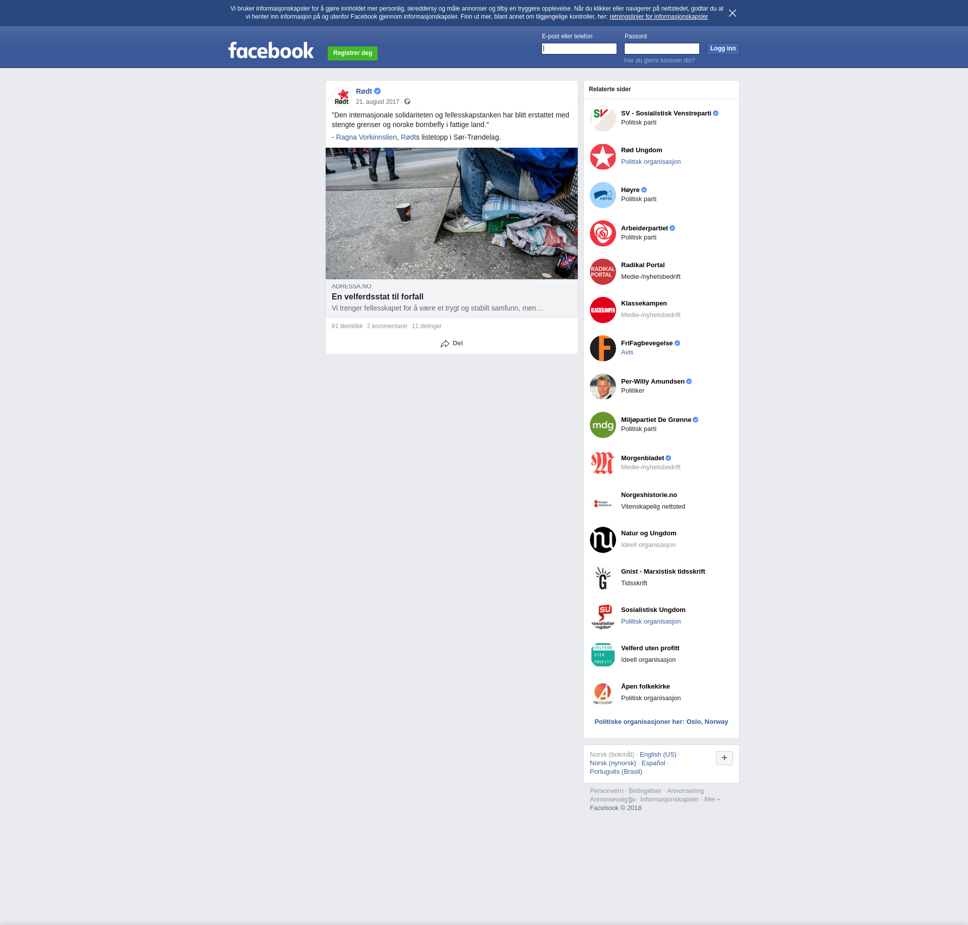
Task: View the 11 delinger link
Action: [427, 326]
